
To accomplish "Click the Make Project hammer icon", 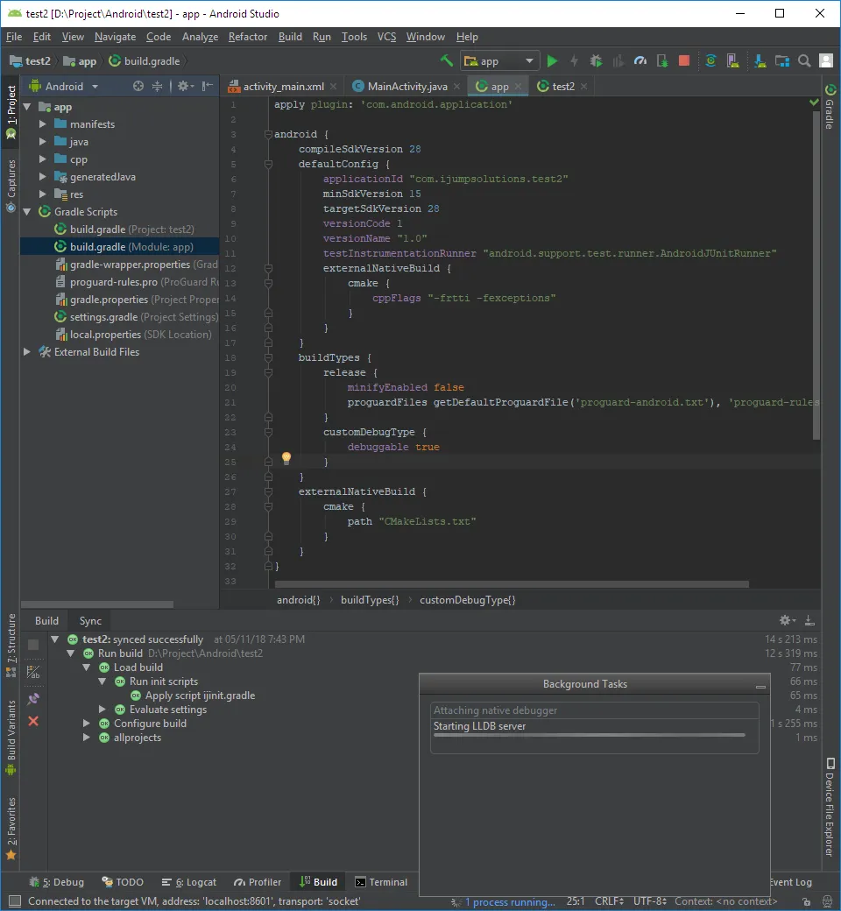I will [x=447, y=60].
